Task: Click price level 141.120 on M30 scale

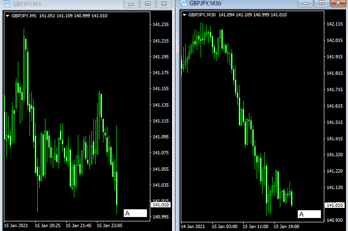Action: 334,188
